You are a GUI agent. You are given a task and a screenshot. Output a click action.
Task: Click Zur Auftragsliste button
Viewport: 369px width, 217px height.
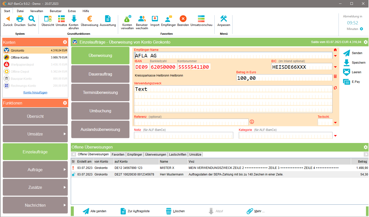[135, 211]
